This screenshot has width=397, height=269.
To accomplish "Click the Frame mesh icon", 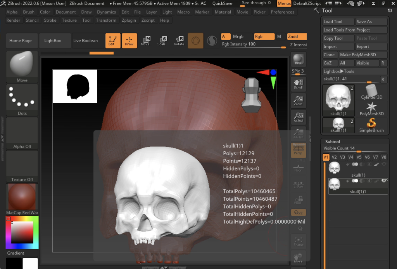I will coord(298,241).
